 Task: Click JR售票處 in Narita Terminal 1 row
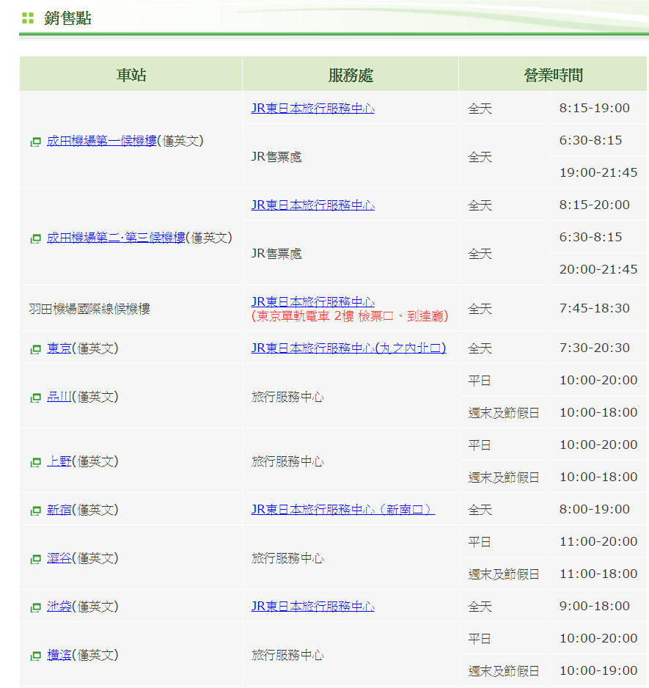[276, 157]
